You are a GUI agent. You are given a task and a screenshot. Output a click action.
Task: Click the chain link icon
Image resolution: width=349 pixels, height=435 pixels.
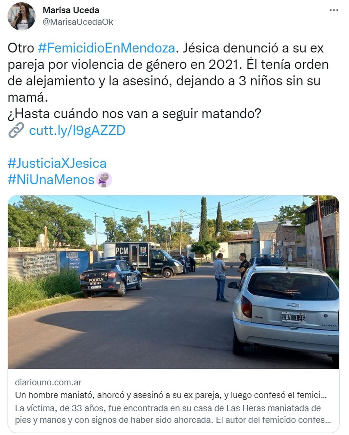pyautogui.click(x=16, y=130)
